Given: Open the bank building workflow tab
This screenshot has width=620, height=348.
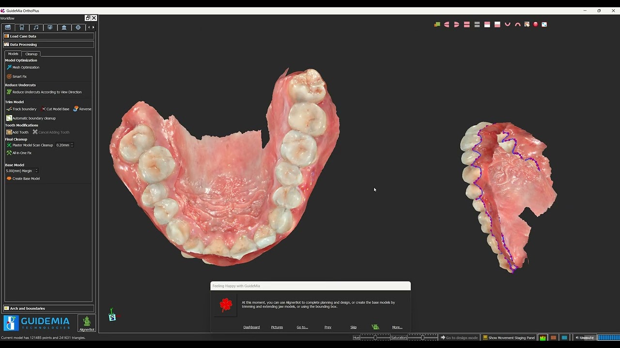Looking at the screenshot, I should pyautogui.click(x=64, y=28).
